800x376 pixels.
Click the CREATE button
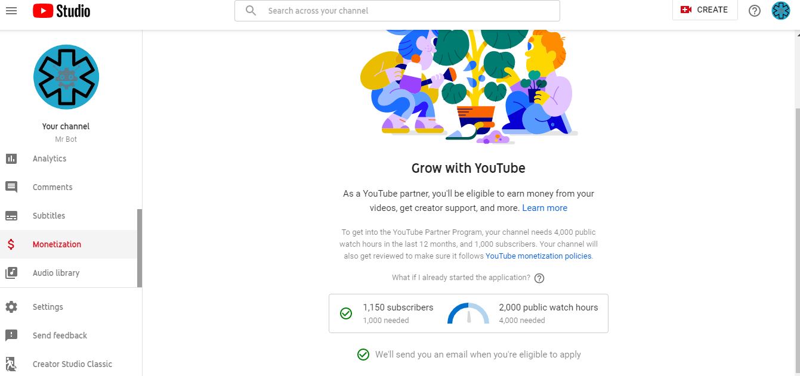tap(705, 10)
